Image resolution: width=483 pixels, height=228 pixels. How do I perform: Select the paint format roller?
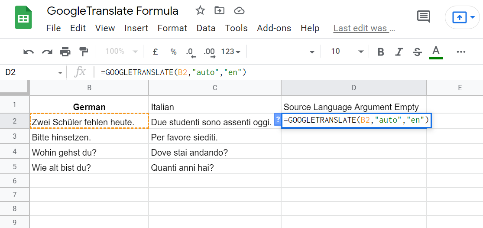click(x=83, y=52)
